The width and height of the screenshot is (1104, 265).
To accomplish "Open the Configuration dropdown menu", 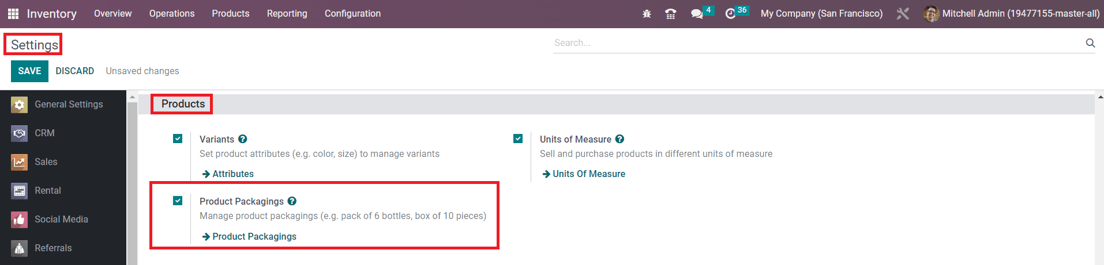I will pyautogui.click(x=352, y=14).
